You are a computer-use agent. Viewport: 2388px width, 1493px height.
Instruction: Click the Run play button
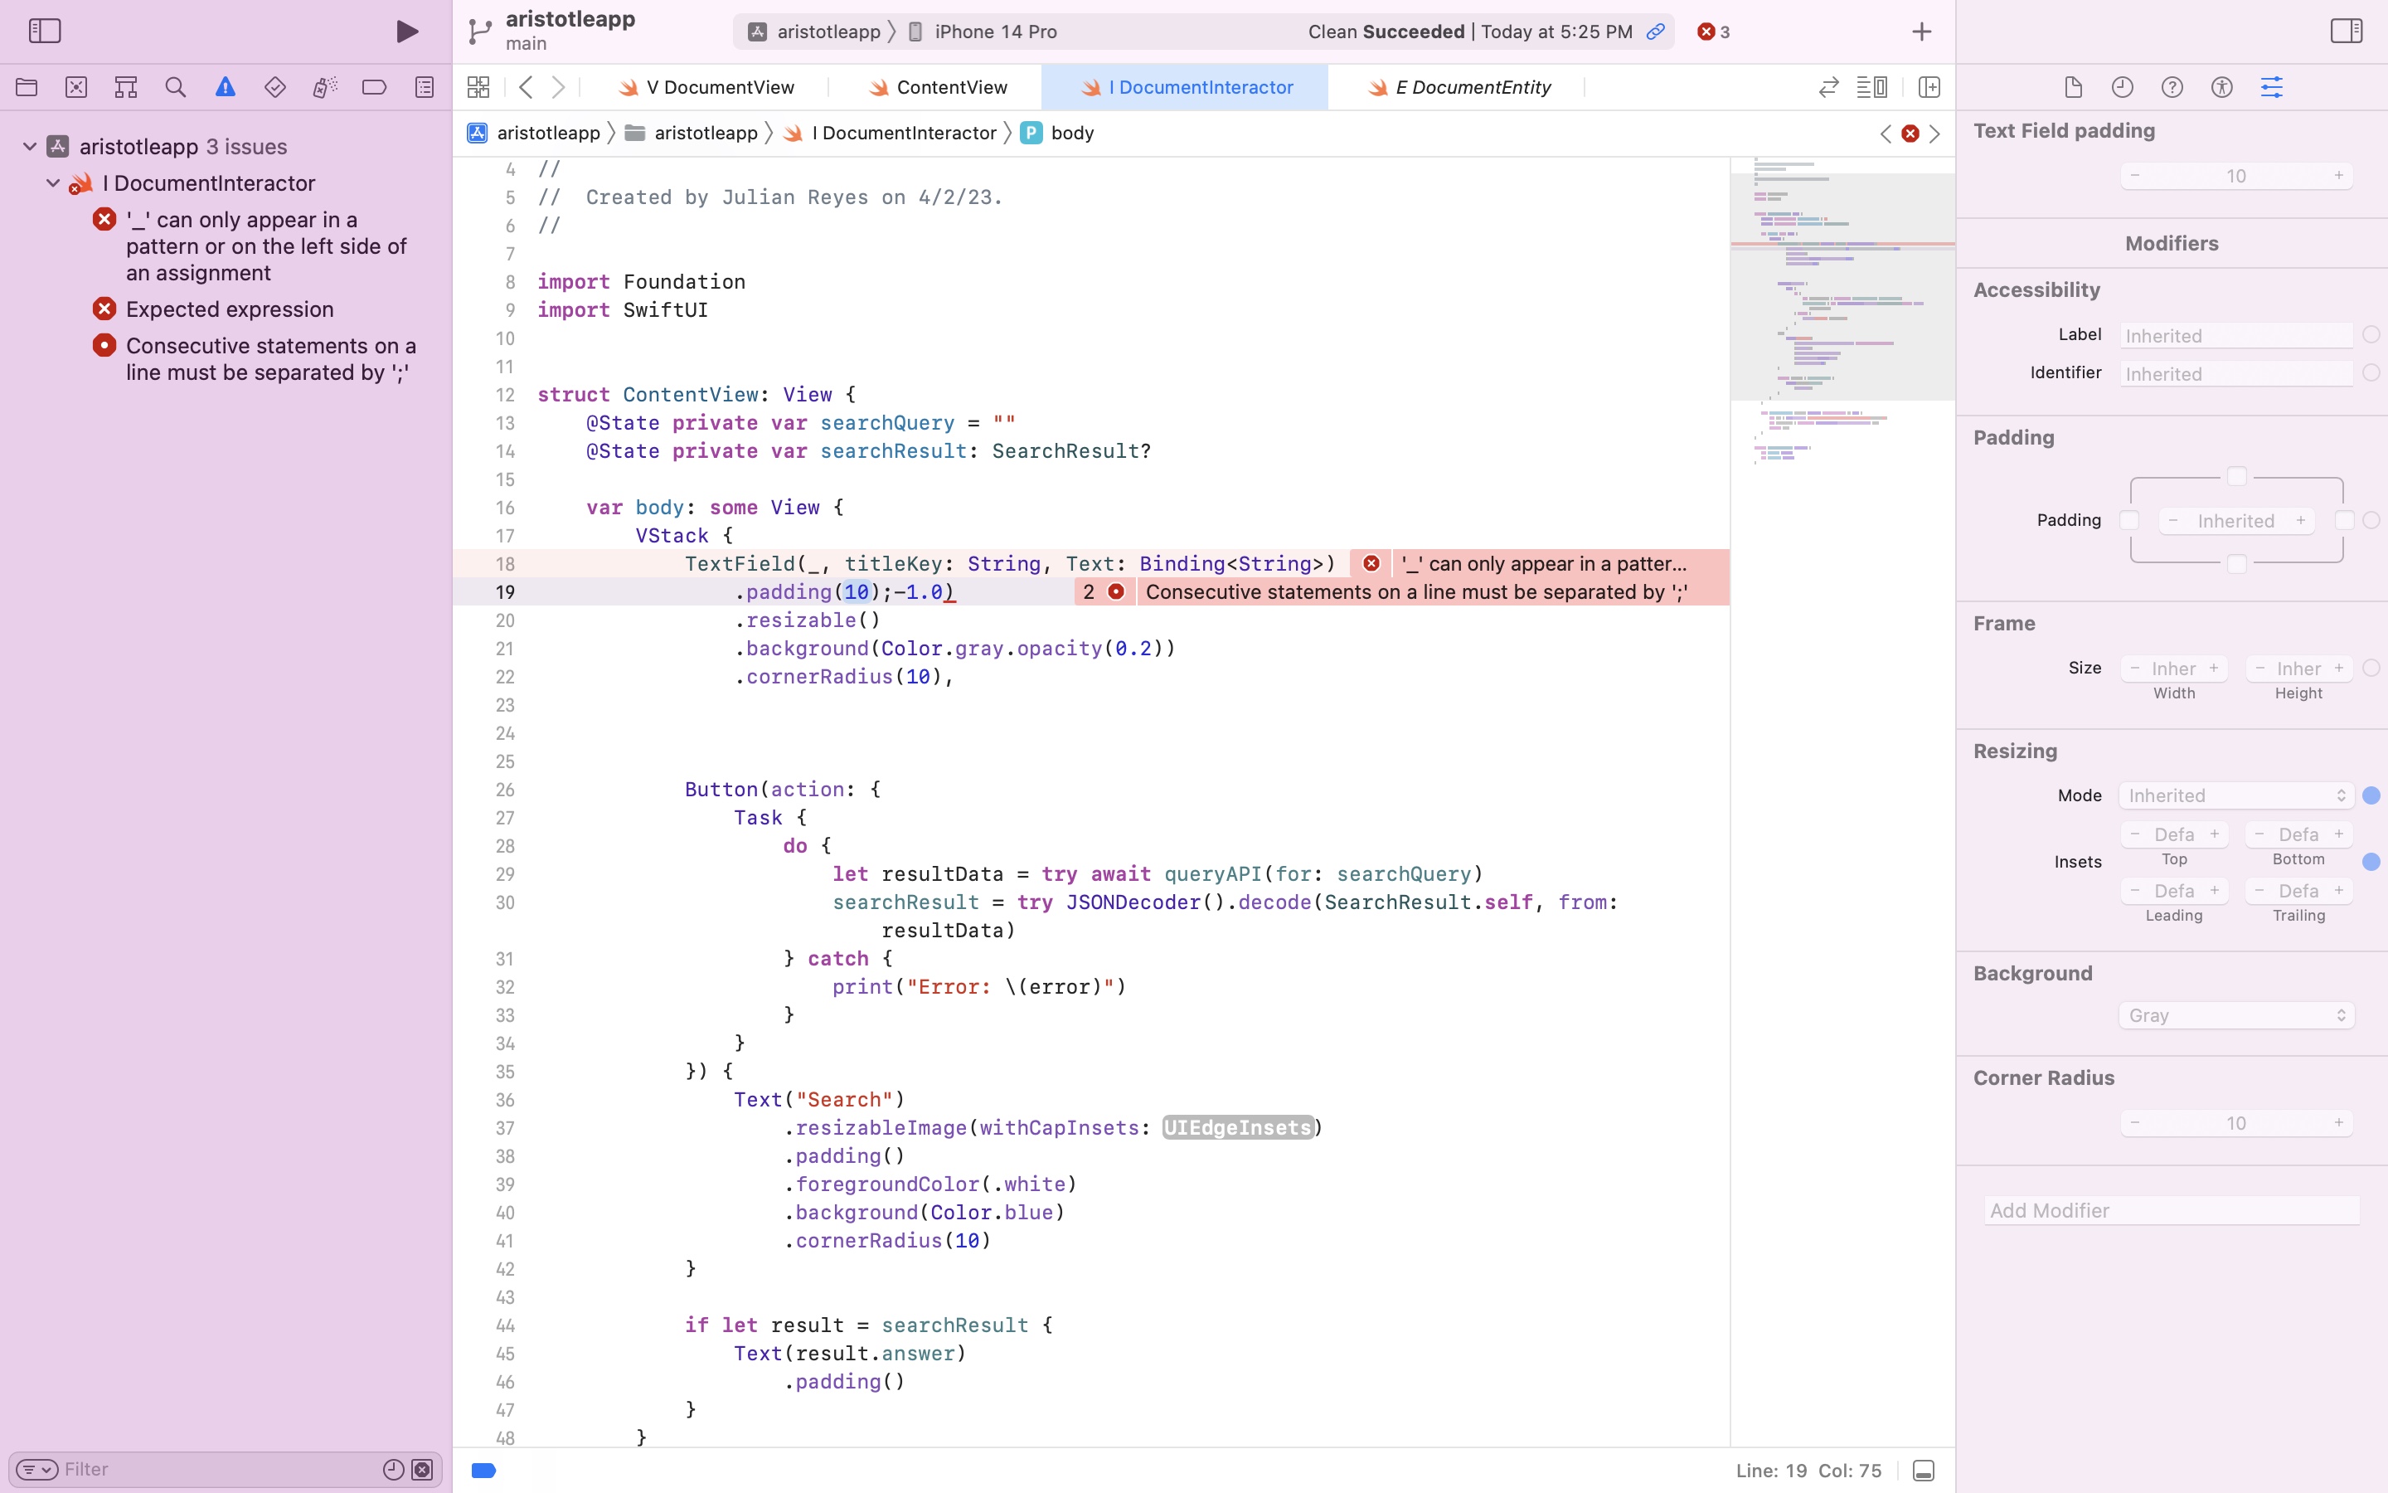click(x=406, y=32)
